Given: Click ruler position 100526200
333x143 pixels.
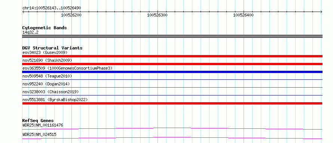Looking at the screenshot, I should (71, 15).
